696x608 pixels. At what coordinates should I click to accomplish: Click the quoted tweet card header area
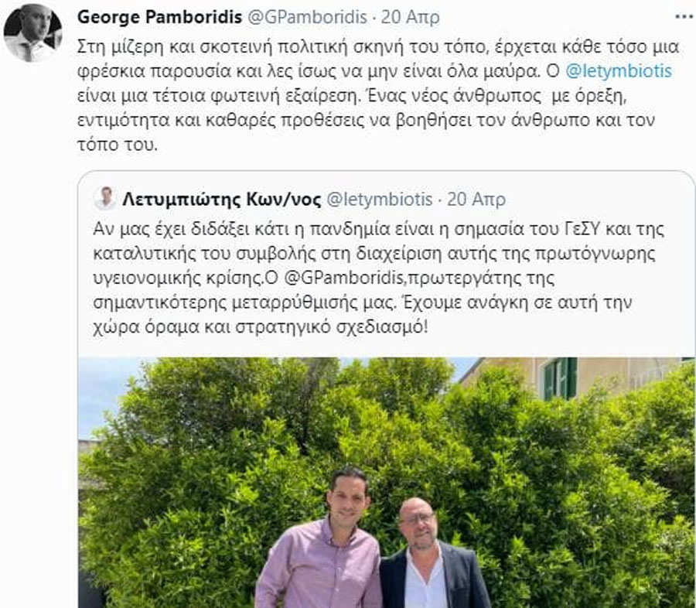pos(300,199)
